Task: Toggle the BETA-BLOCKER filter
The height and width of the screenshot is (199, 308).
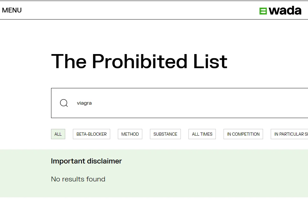Action: (92, 134)
